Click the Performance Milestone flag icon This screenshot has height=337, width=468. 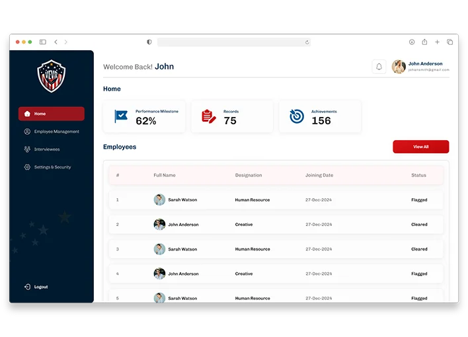point(121,116)
